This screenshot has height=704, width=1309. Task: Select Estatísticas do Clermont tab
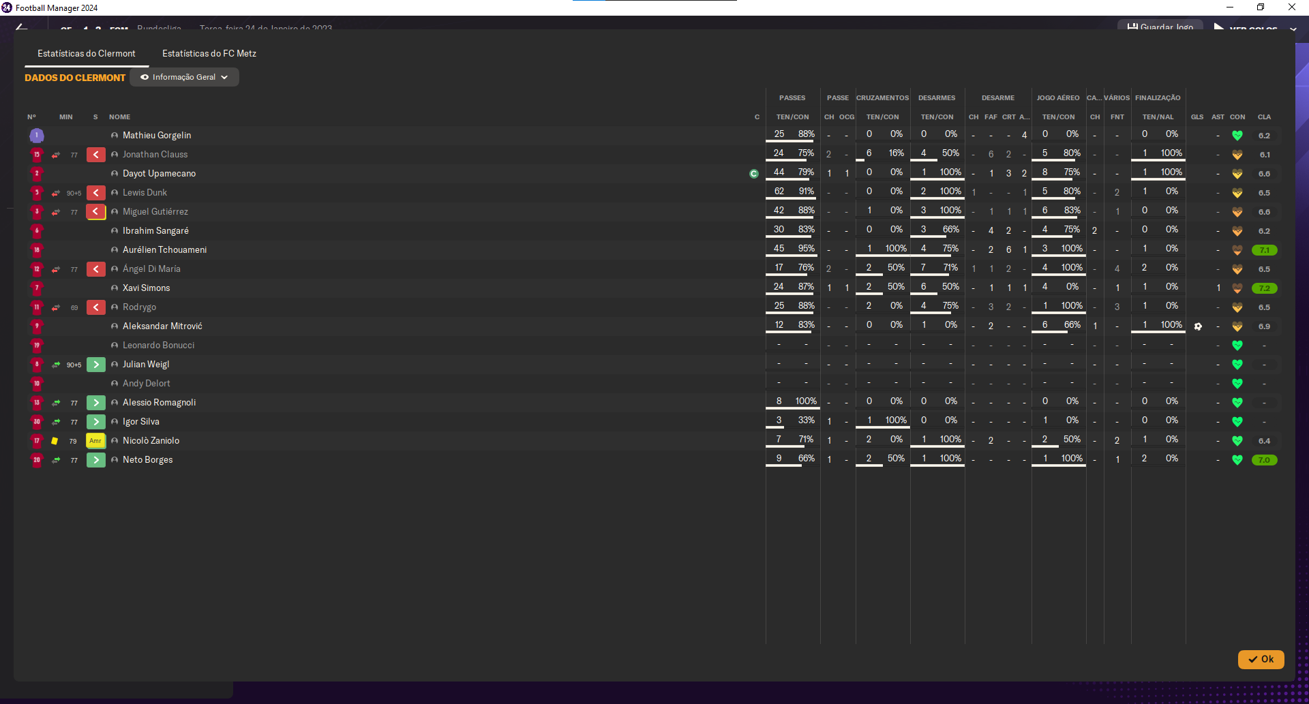[x=87, y=53]
